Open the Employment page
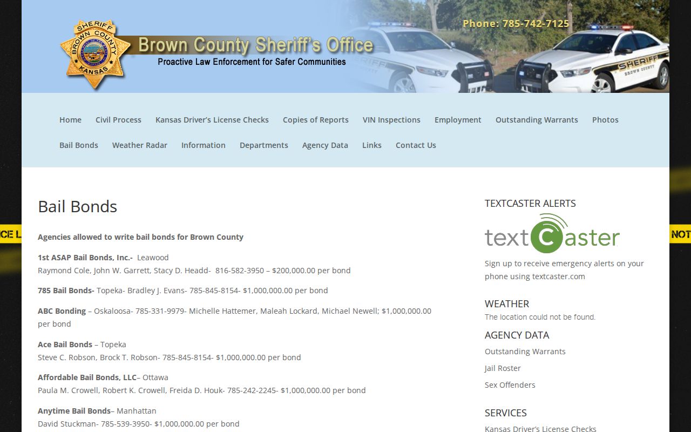 [458, 120]
